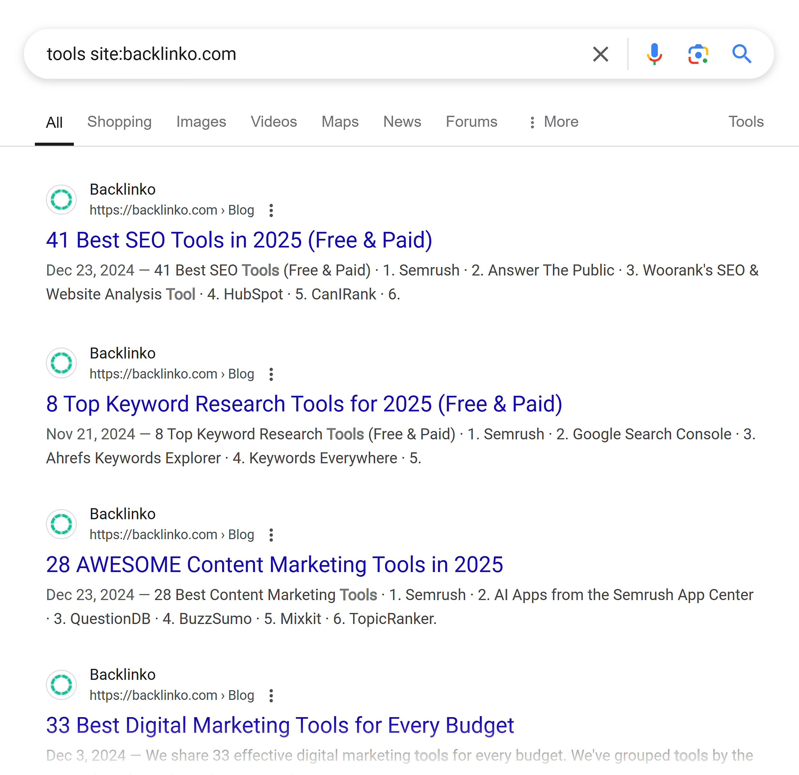
Task: Open '41 Best SEO Tools in 2025' link
Action: pyautogui.click(x=239, y=240)
